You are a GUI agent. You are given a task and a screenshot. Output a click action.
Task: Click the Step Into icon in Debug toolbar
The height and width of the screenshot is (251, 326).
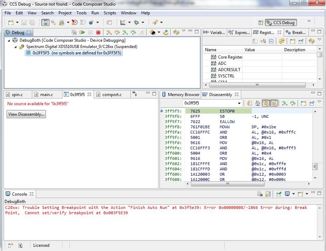point(109,32)
